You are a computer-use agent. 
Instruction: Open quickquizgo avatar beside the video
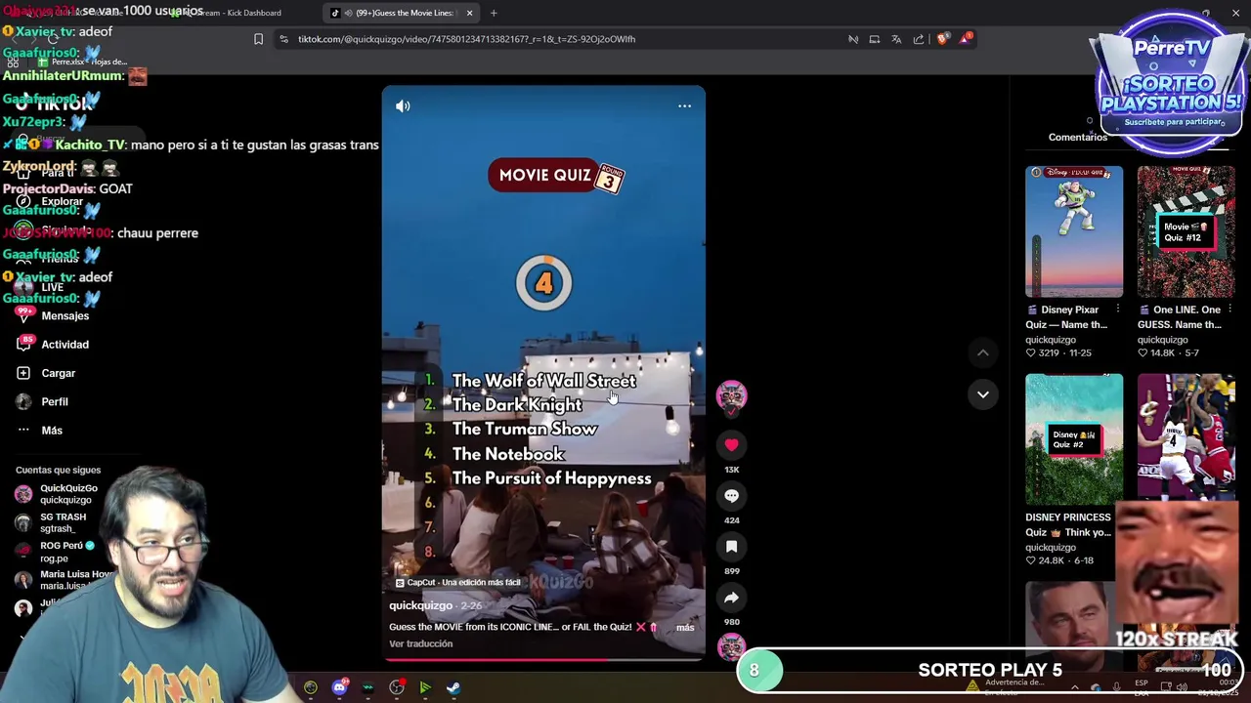(731, 395)
